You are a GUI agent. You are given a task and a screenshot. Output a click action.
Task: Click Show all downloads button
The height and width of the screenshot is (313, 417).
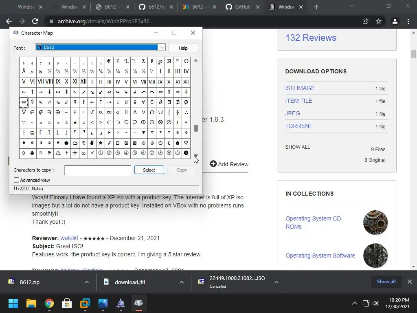point(386,282)
